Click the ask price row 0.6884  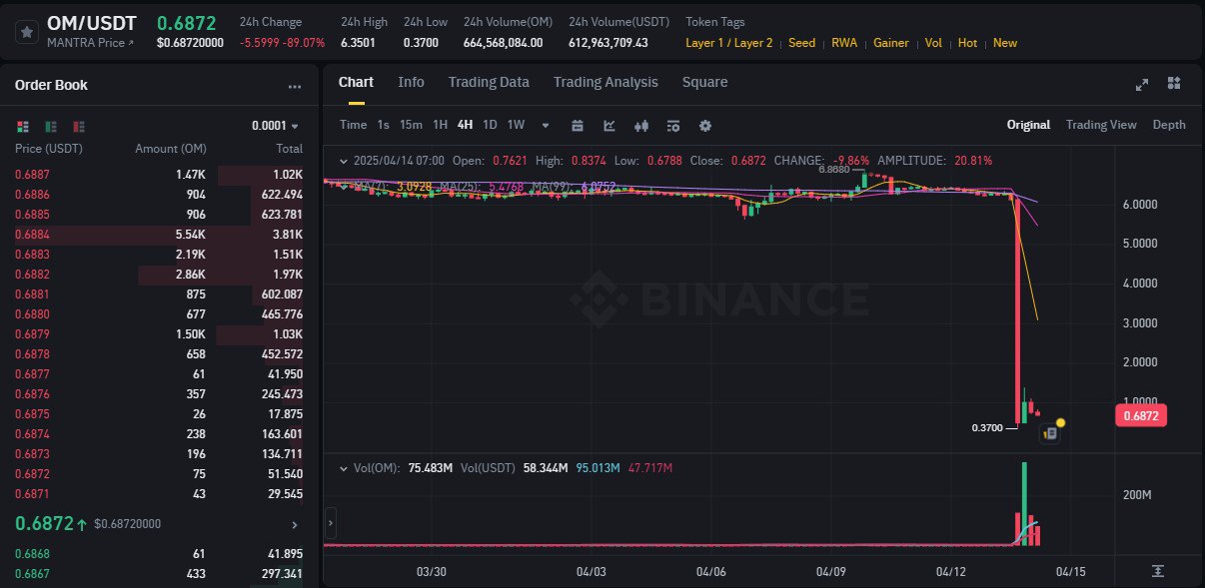click(160, 236)
